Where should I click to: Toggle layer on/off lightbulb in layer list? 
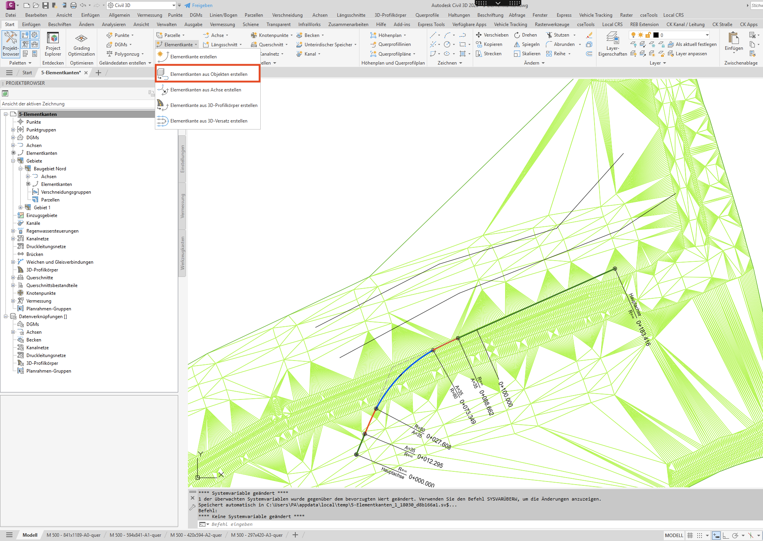click(633, 35)
